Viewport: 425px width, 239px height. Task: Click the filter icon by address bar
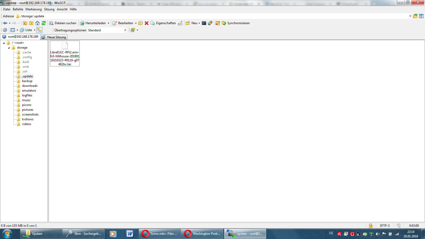(x=421, y=16)
